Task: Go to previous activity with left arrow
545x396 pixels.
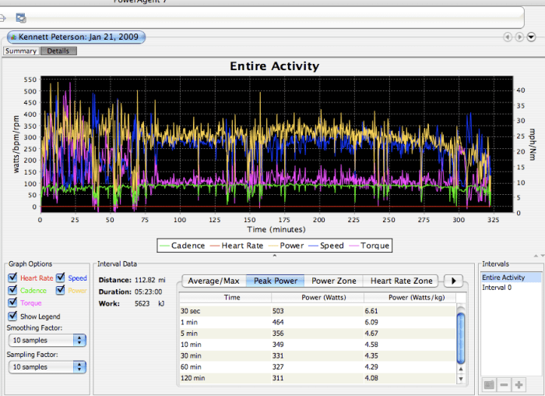Action: tap(508, 37)
